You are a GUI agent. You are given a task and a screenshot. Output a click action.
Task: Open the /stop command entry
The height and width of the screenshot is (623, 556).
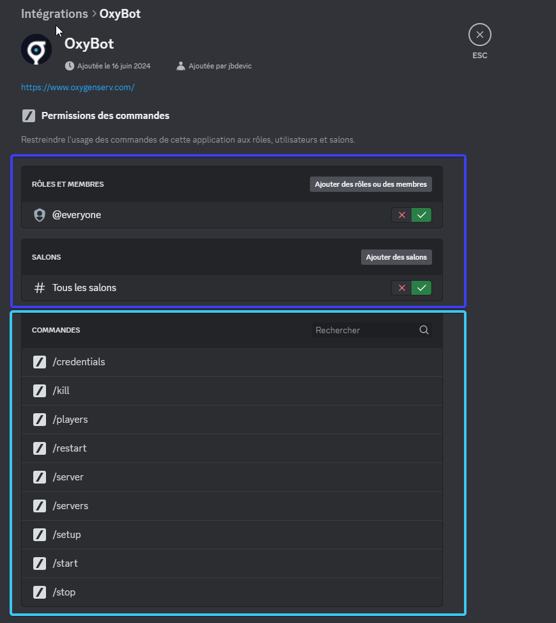pos(231,592)
